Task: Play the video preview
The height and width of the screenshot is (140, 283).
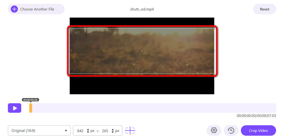Action: tap(15, 108)
